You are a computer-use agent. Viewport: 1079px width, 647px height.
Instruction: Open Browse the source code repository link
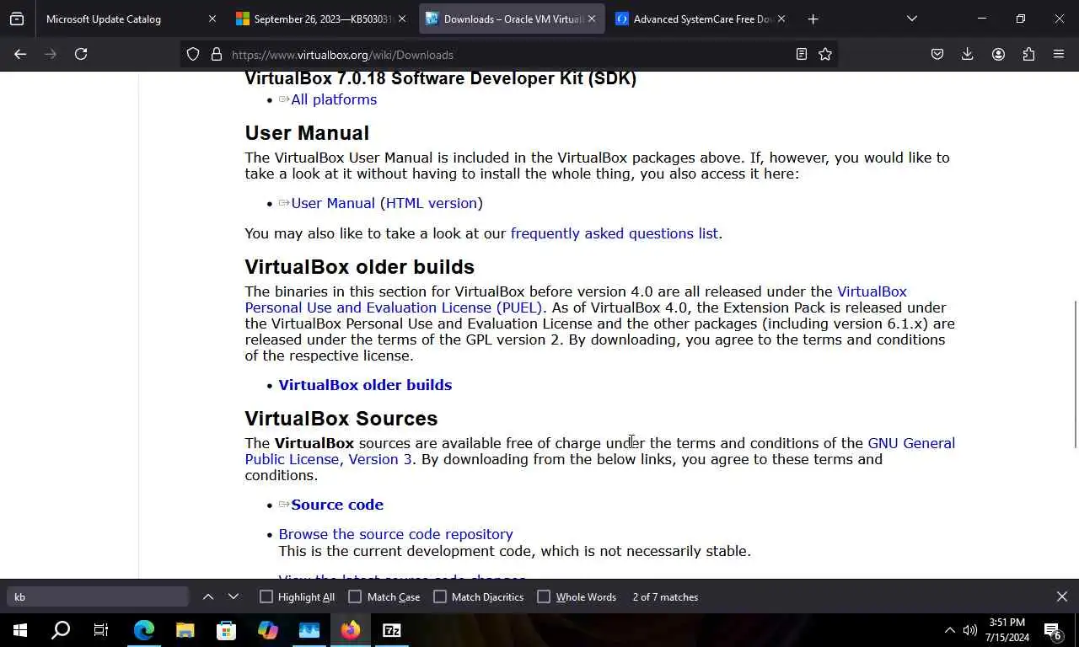pos(395,534)
